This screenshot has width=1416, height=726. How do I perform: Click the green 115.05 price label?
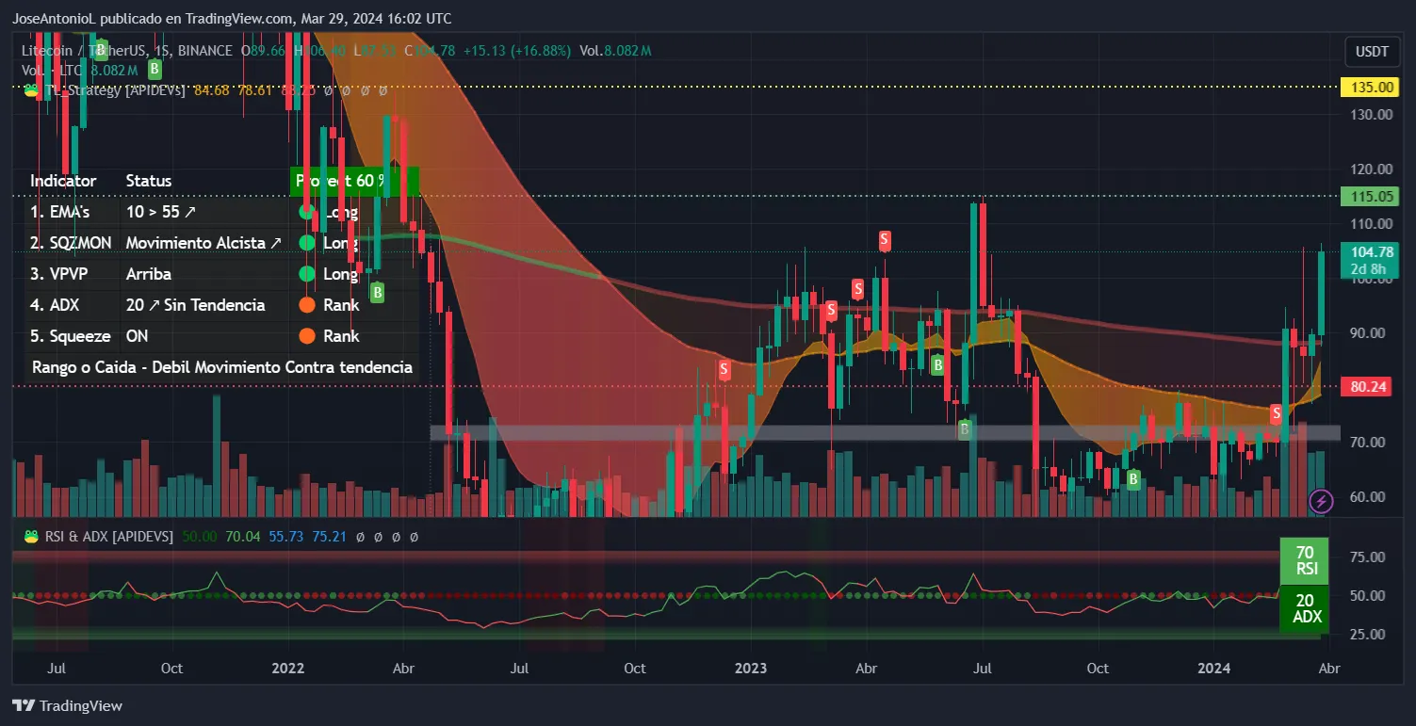[1373, 196]
